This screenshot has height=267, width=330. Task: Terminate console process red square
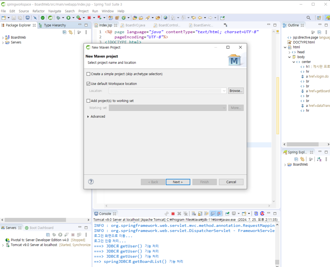(x=173, y=214)
